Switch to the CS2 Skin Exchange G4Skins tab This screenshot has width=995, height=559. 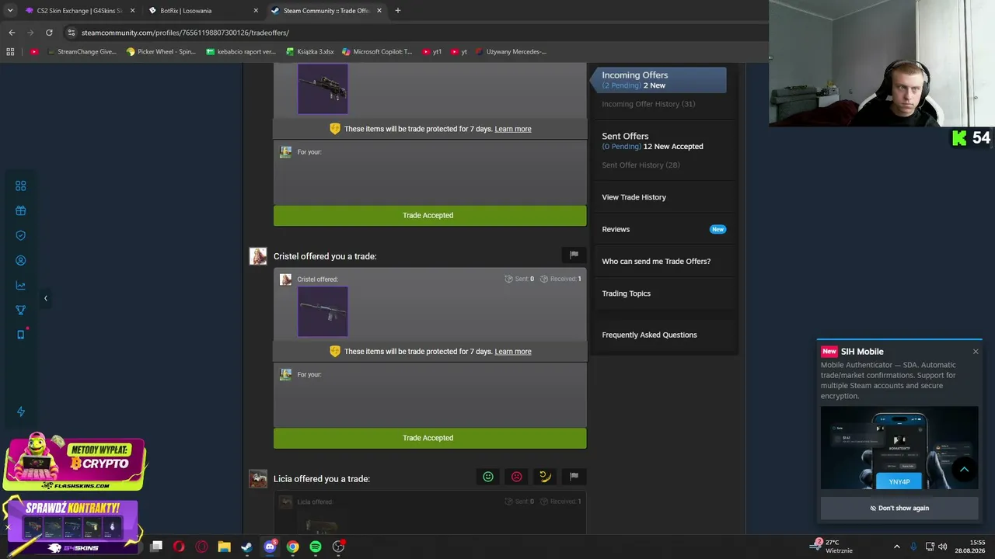(74, 11)
